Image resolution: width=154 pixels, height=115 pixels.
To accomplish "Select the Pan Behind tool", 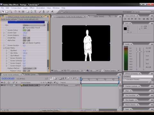I will pyautogui.click(x=23, y=11).
